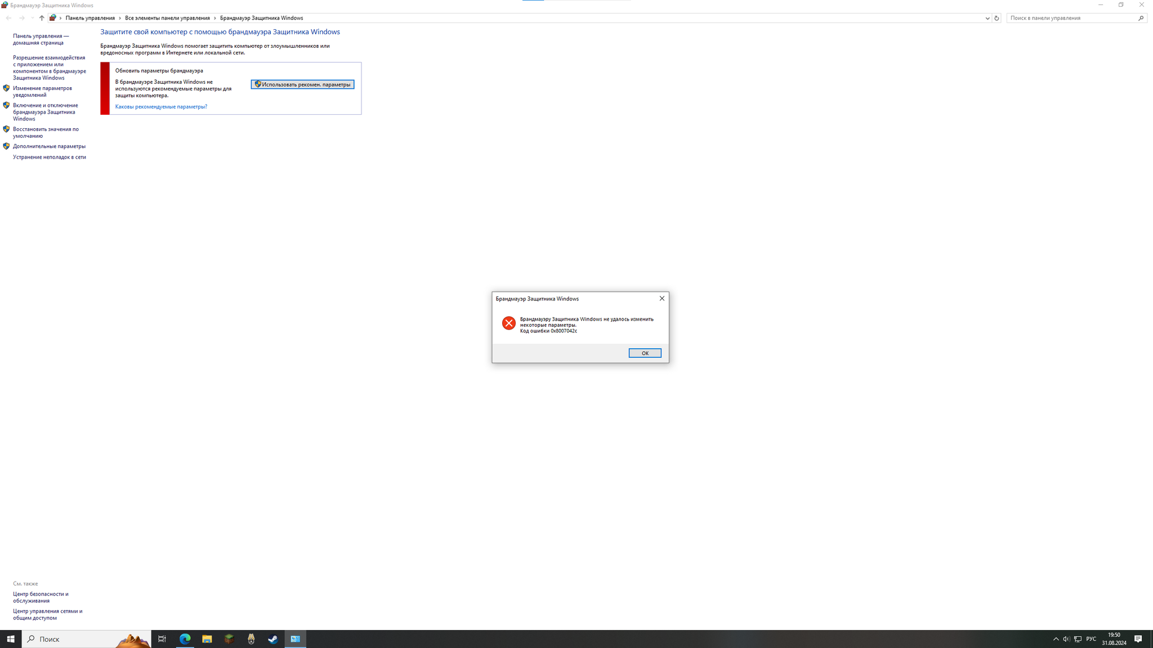Open 'Каковы рекомендуемые параметры?' link

pos(161,107)
